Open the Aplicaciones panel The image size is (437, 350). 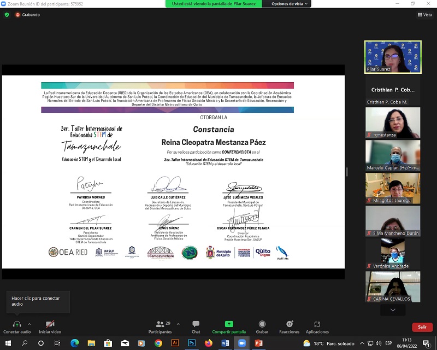coord(317,327)
